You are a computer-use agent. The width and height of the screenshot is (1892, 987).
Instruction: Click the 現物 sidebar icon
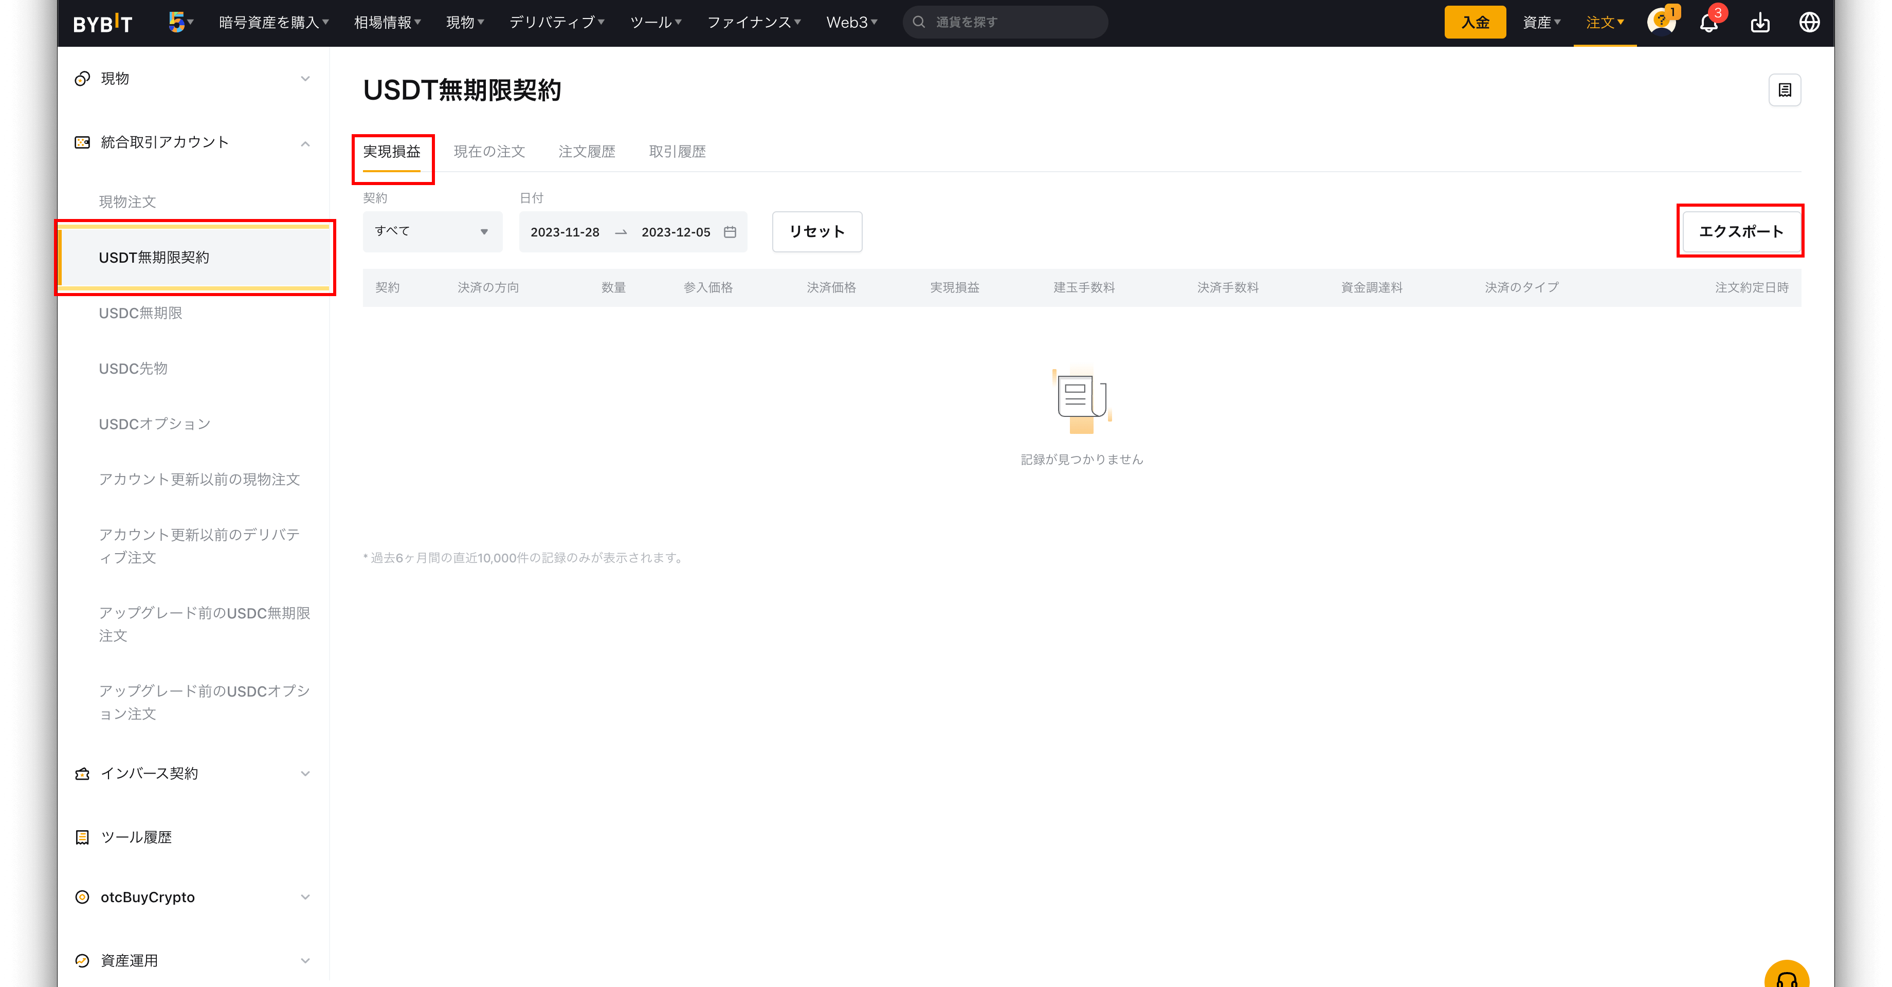(82, 79)
